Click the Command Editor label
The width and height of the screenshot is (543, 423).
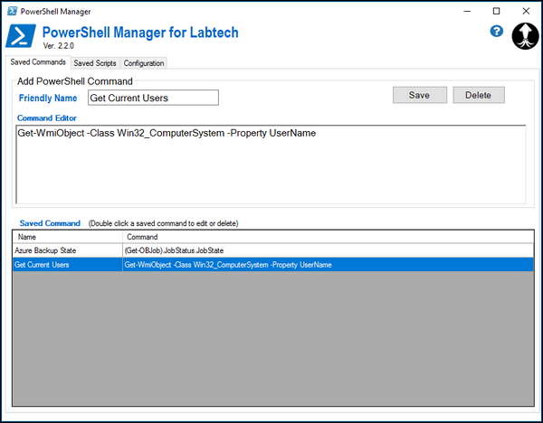click(x=47, y=117)
